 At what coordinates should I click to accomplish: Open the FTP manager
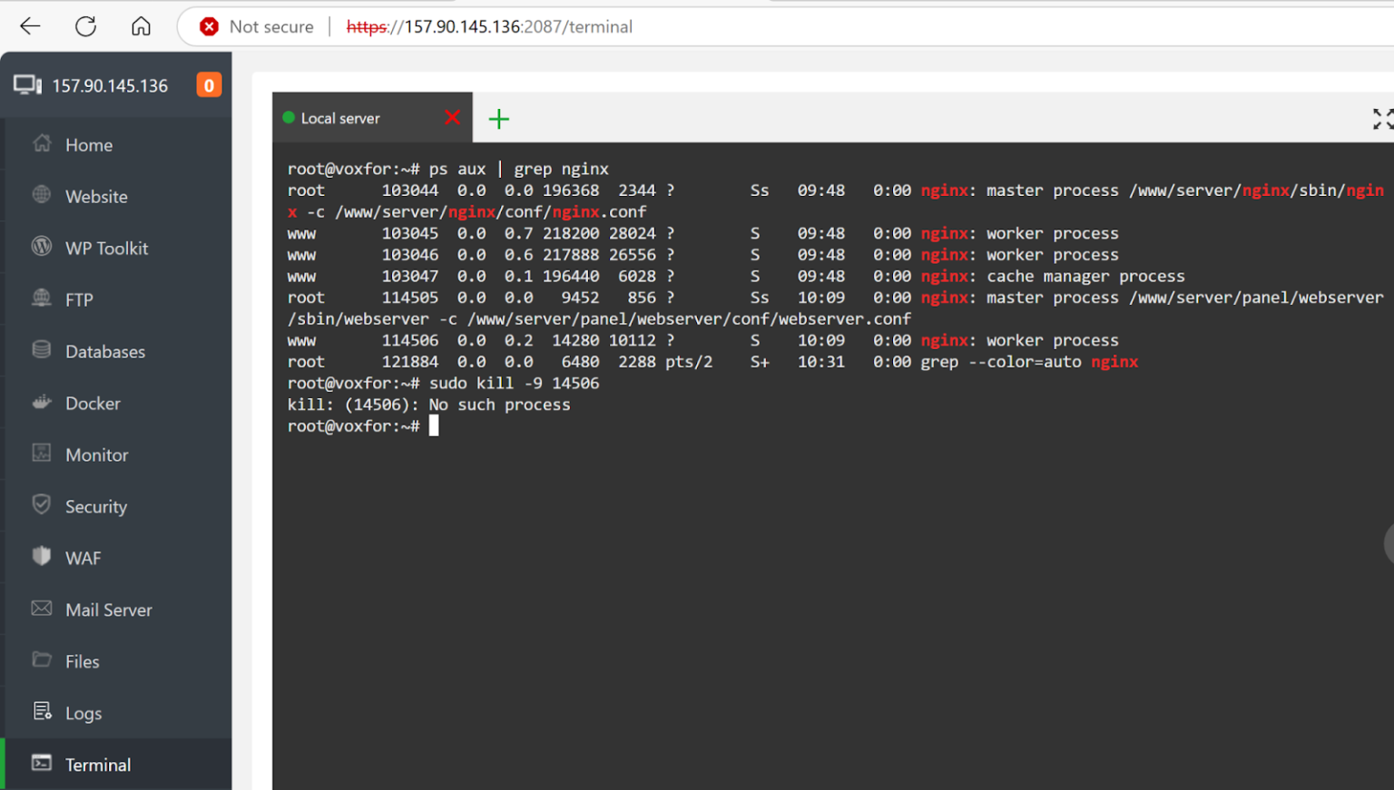pyautogui.click(x=79, y=299)
